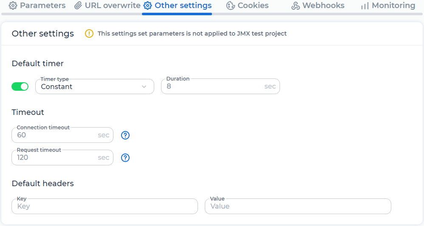Click the Connection timeout input field
424x226 pixels.
coord(62,135)
